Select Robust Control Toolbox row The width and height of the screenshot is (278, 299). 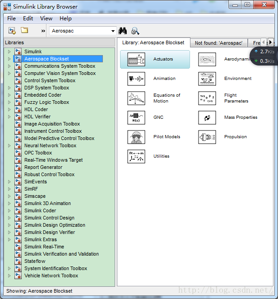click(49, 174)
